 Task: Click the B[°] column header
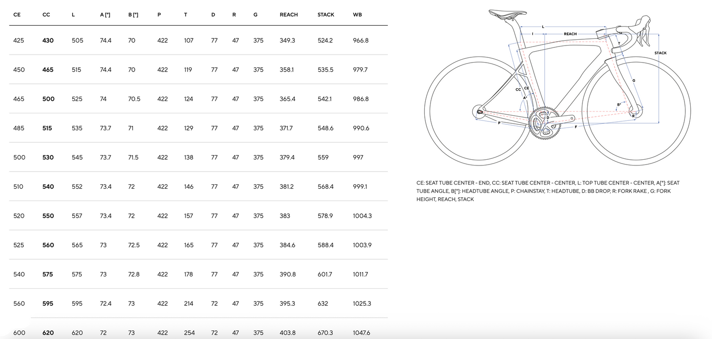pyautogui.click(x=133, y=15)
